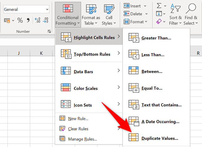Click the Decrease Decimal icon

(x=46, y=20)
